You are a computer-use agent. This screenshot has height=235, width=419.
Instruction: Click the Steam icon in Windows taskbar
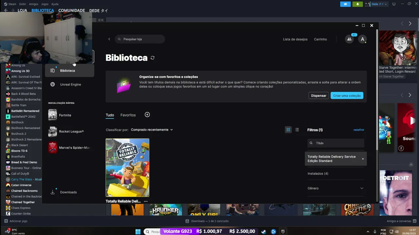click(264, 231)
